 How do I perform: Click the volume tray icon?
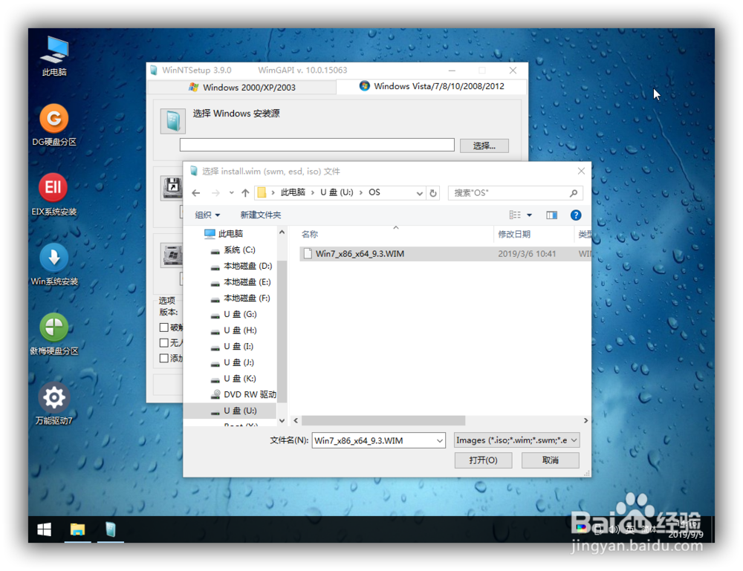[614, 529]
